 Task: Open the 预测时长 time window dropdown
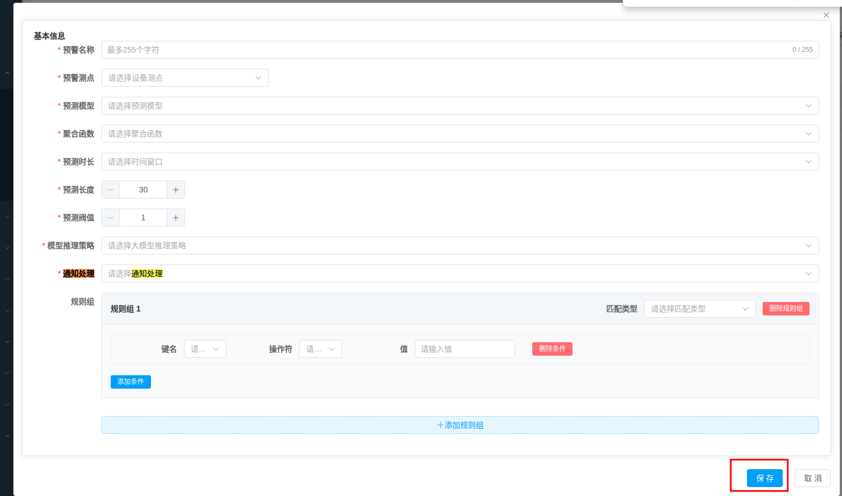[808, 162]
